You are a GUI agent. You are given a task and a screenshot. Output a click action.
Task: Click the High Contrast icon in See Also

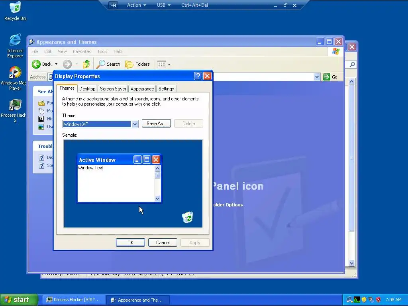(41, 119)
